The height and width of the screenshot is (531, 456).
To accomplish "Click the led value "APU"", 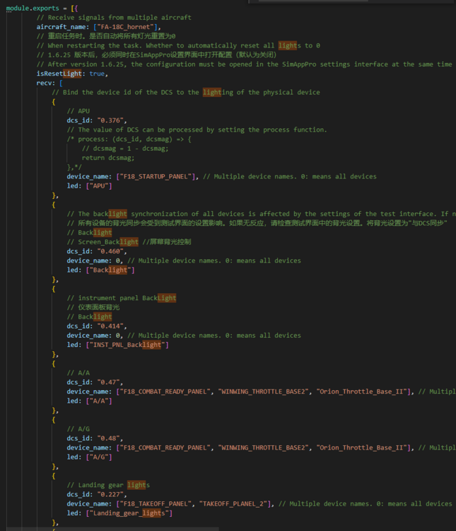I will (99, 186).
